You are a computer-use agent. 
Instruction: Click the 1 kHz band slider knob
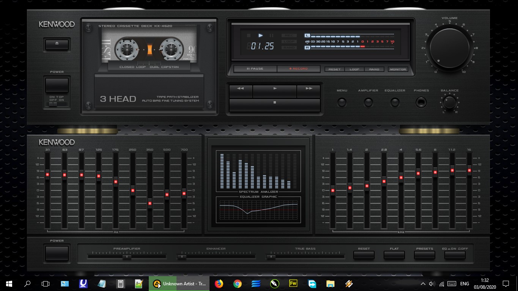[x=333, y=190]
